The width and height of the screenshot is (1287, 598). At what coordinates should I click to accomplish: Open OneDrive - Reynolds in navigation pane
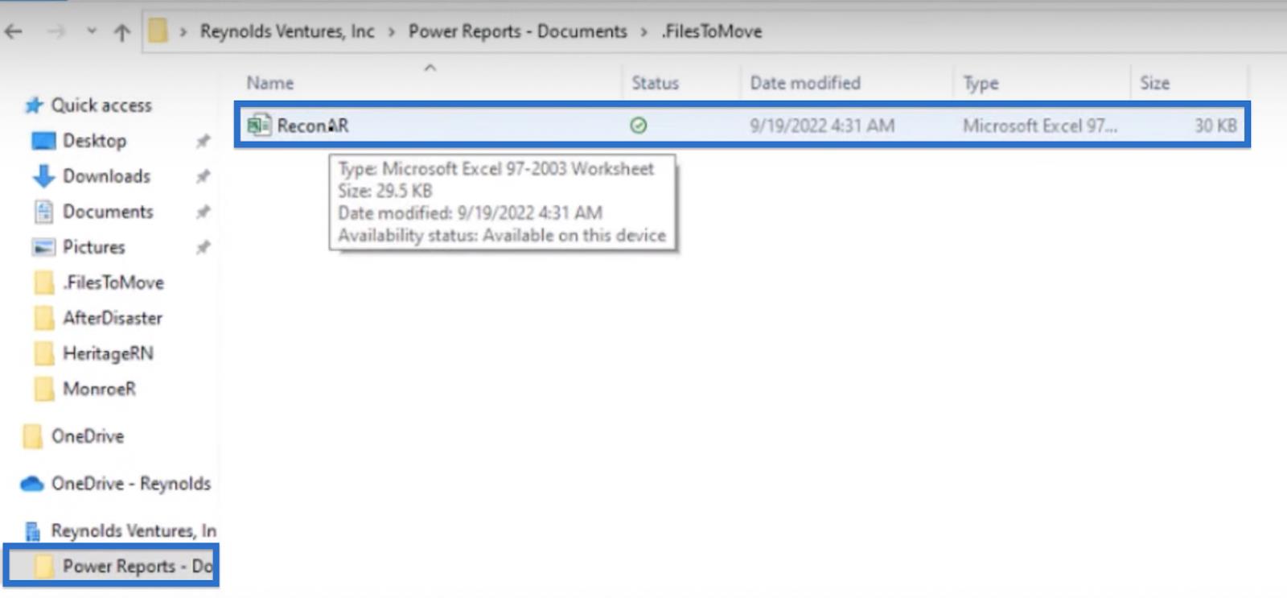[x=131, y=484]
